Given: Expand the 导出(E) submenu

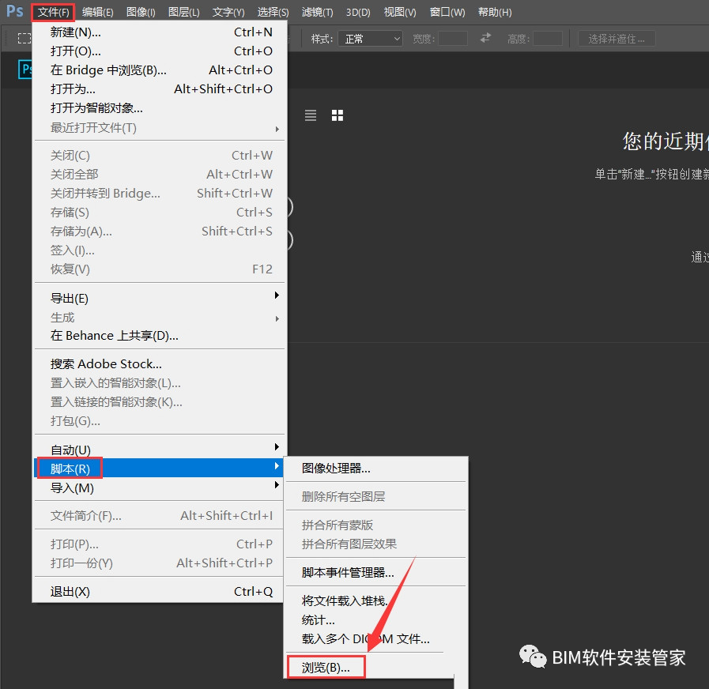Looking at the screenshot, I should tap(160, 298).
